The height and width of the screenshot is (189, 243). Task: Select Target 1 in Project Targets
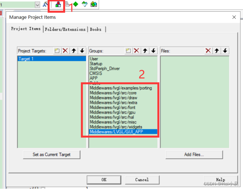point(52,59)
